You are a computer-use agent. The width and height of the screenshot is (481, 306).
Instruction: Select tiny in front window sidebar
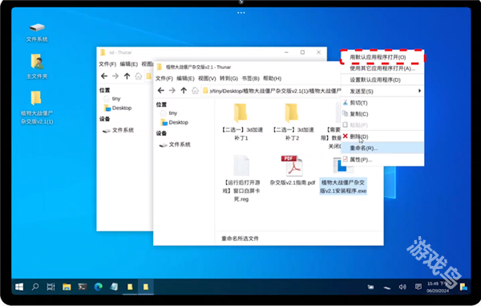(169, 113)
